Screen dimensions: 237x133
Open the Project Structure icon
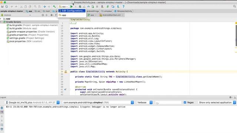(113, 7)
